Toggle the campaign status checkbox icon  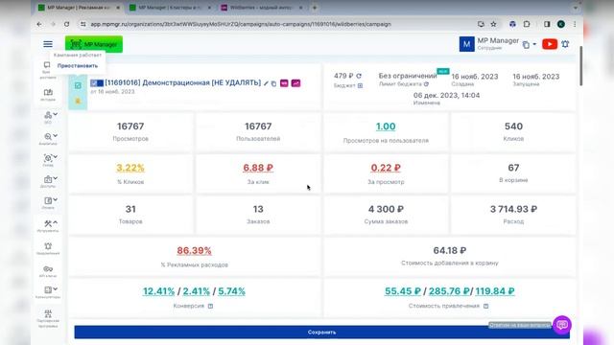click(78, 85)
